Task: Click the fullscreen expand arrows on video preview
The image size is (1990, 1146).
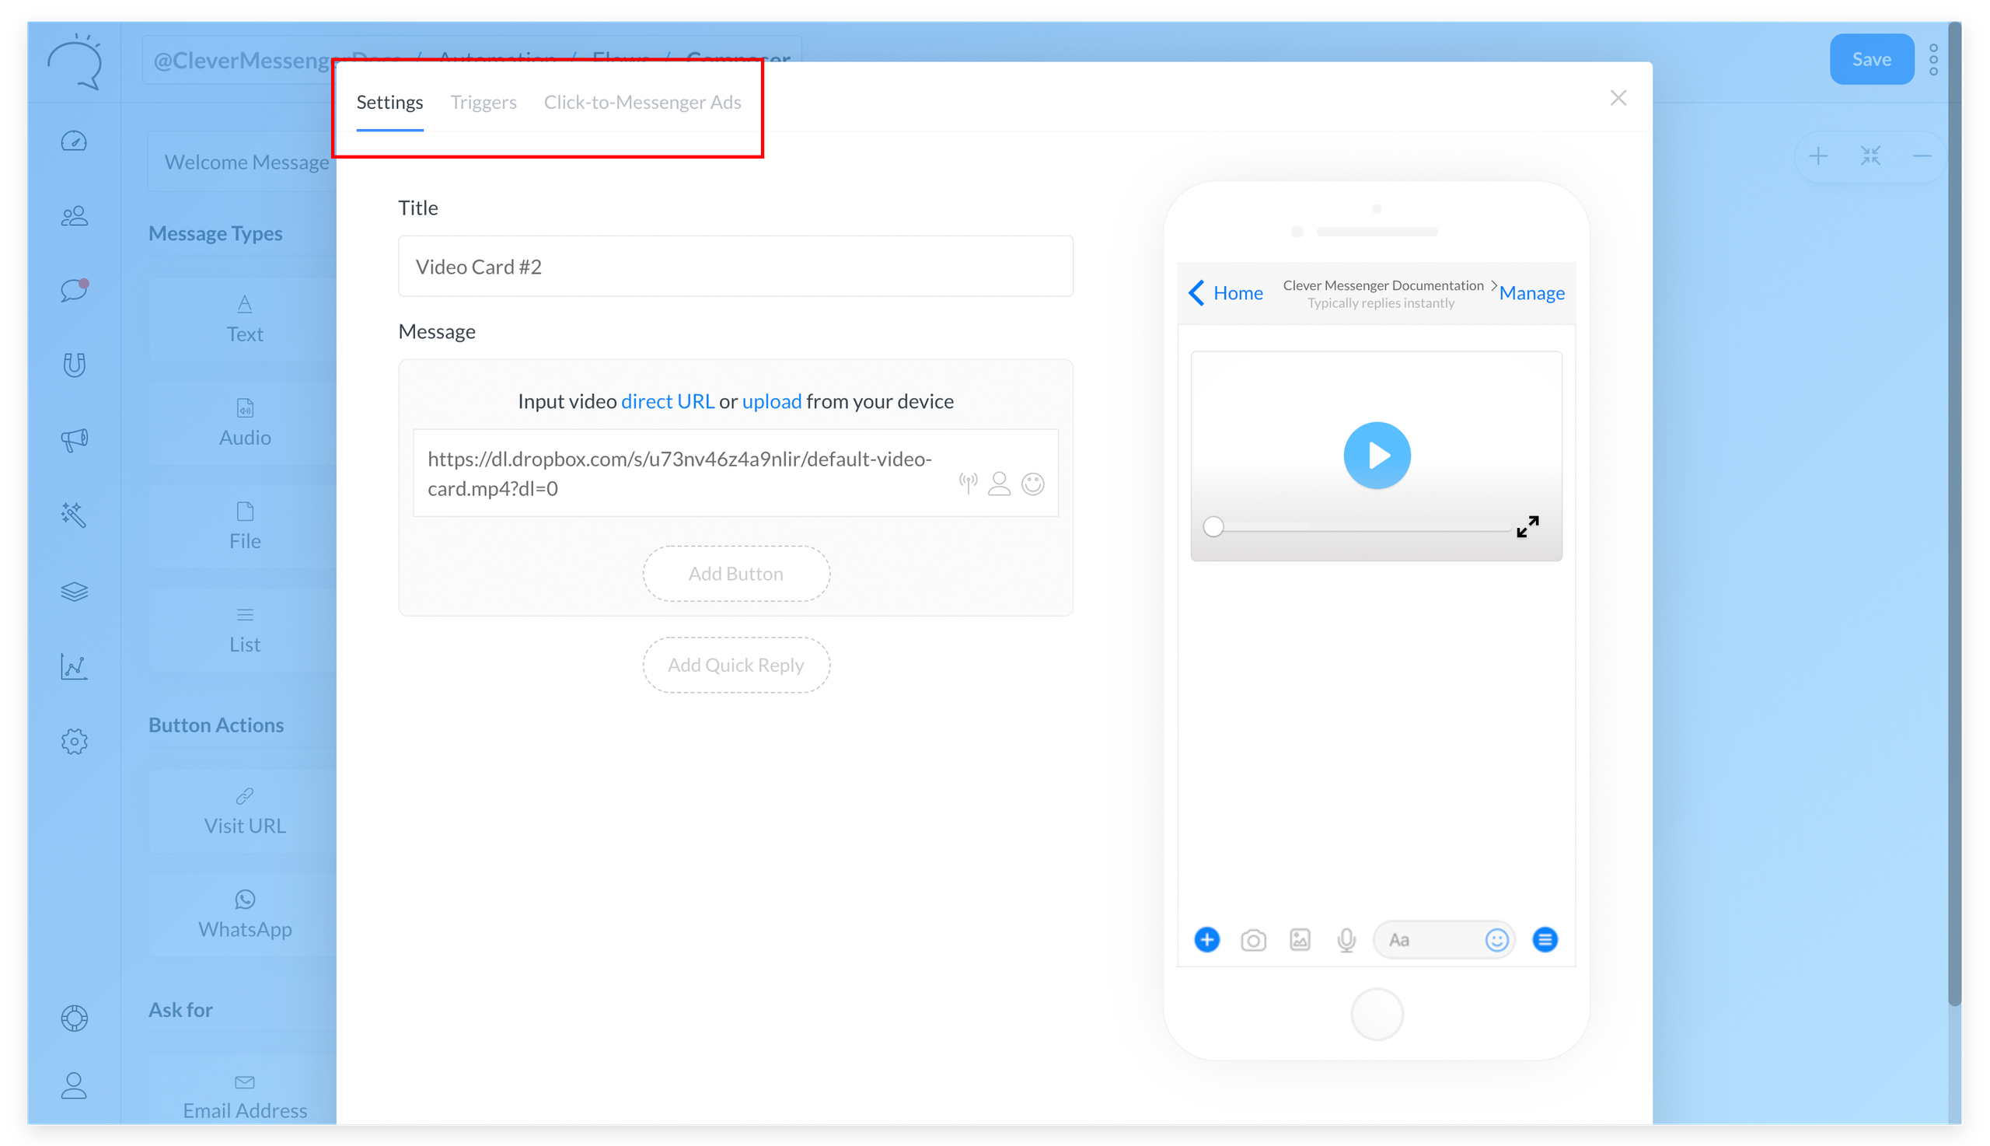Action: tap(1527, 526)
